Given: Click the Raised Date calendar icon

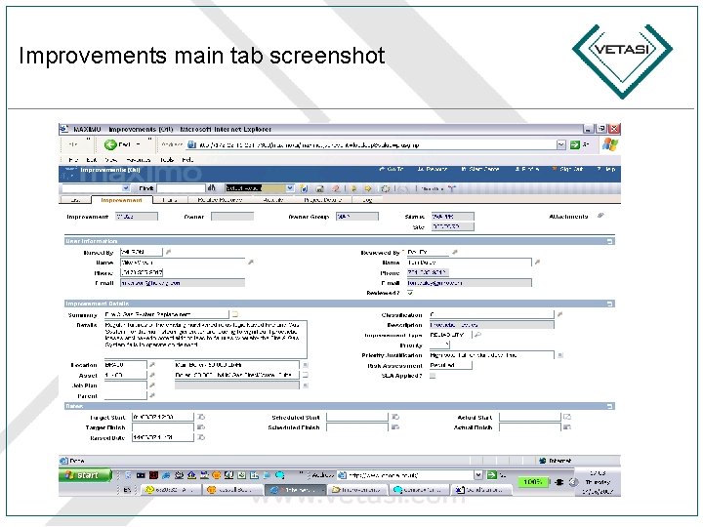Looking at the screenshot, I should pyautogui.click(x=201, y=437).
